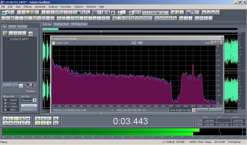Go to end of file button

pyautogui.click(x=22, y=123)
